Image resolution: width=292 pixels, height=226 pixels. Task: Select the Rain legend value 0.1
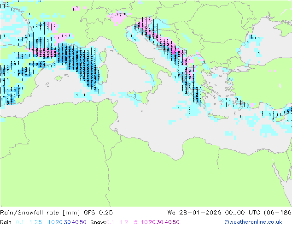(x=20, y=222)
